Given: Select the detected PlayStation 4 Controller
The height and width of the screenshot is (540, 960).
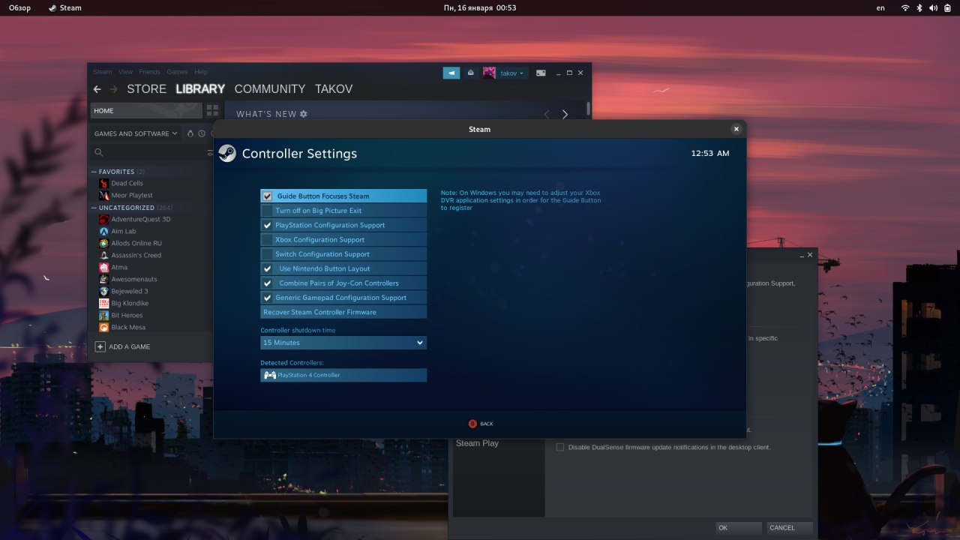Looking at the screenshot, I should click(x=343, y=375).
